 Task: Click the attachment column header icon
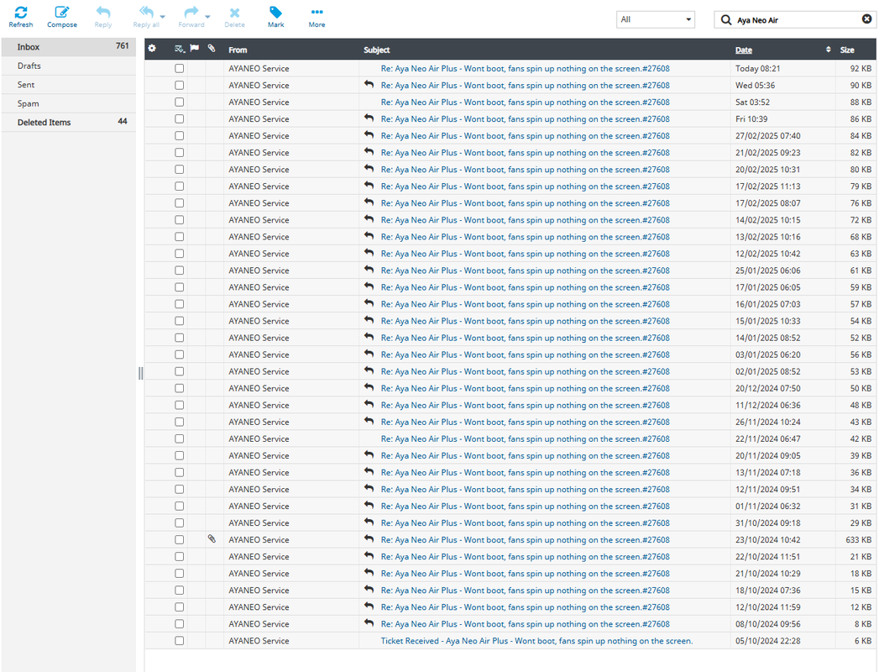tap(212, 49)
